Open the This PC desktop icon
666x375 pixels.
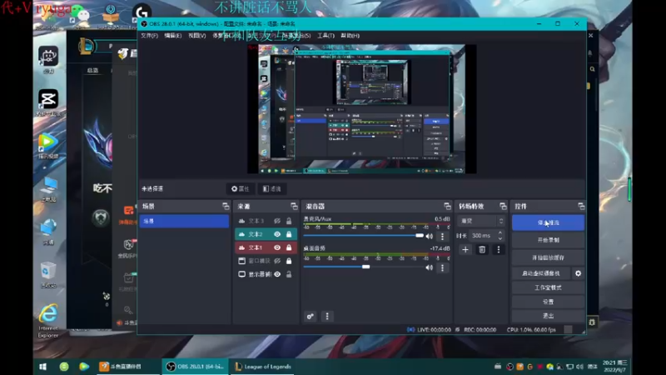click(x=48, y=188)
